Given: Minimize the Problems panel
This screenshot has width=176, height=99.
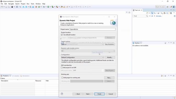Looking at the screenshot, I should pyautogui.click(x=171, y=76).
